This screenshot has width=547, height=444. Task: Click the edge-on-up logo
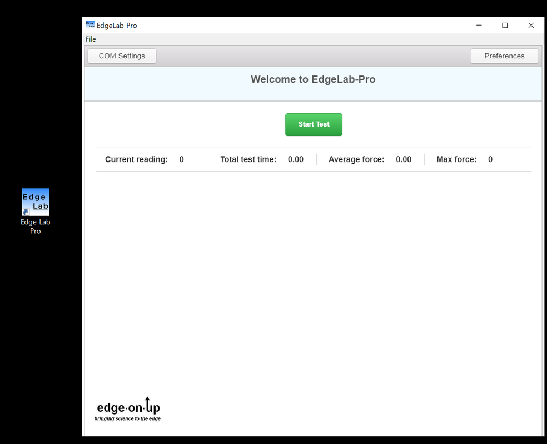coord(128,409)
